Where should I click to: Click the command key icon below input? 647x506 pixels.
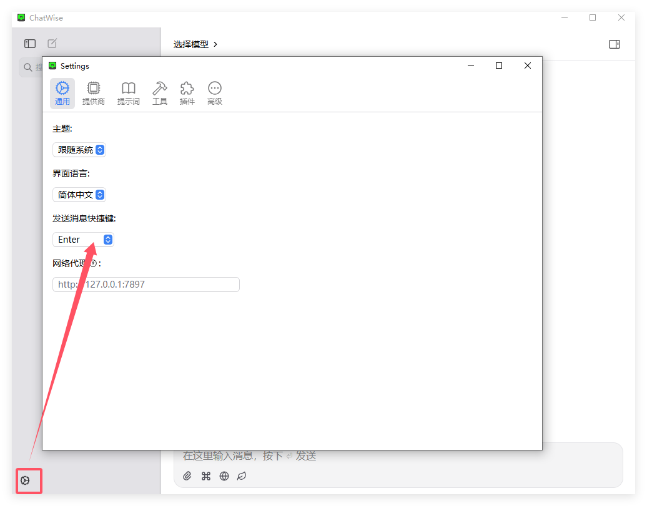pos(206,476)
